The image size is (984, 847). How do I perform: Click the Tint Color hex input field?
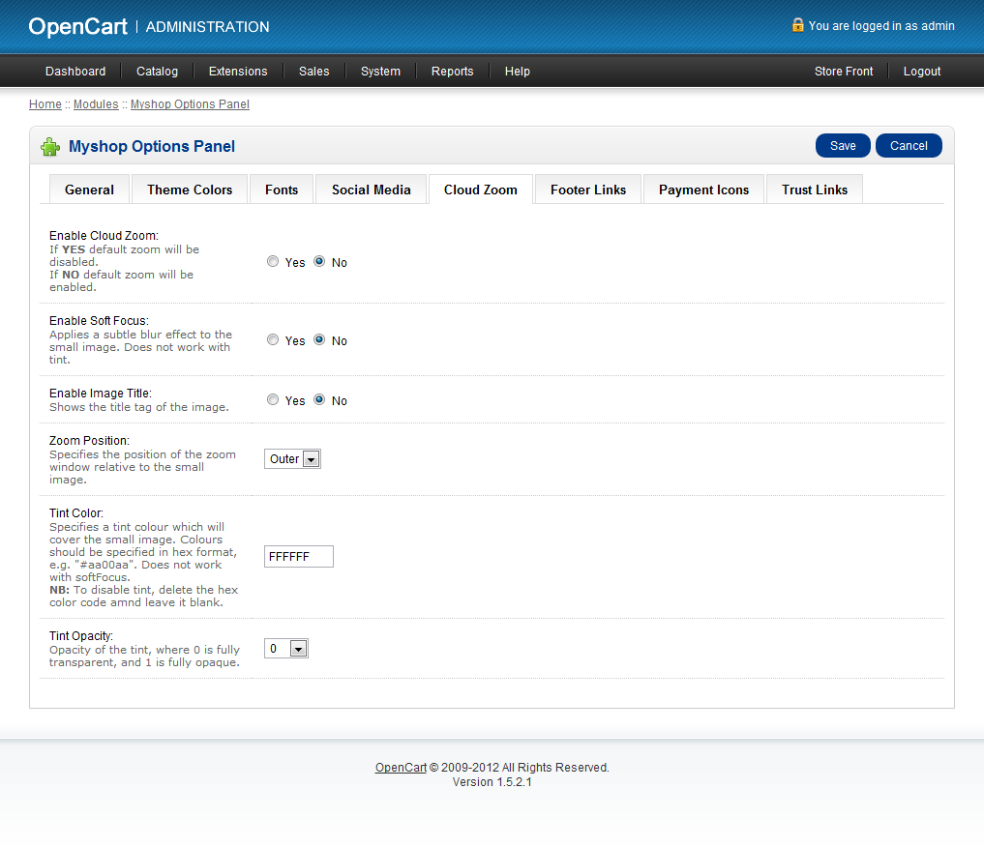tap(299, 556)
